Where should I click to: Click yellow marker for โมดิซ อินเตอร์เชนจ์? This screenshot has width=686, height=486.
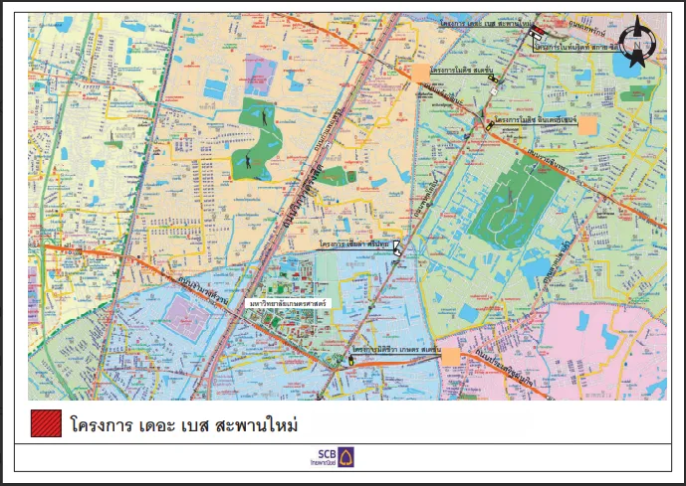coord(490,126)
